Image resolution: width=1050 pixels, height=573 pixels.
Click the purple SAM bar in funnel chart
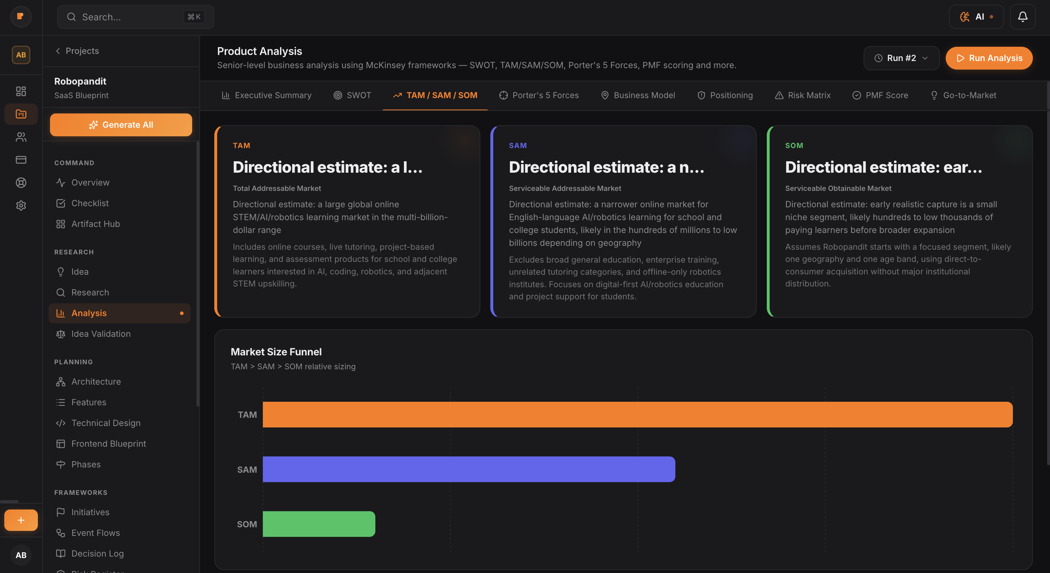(469, 469)
